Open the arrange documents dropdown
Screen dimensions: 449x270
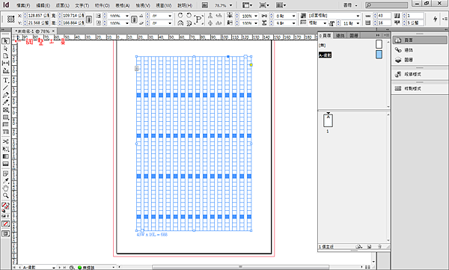281,5
